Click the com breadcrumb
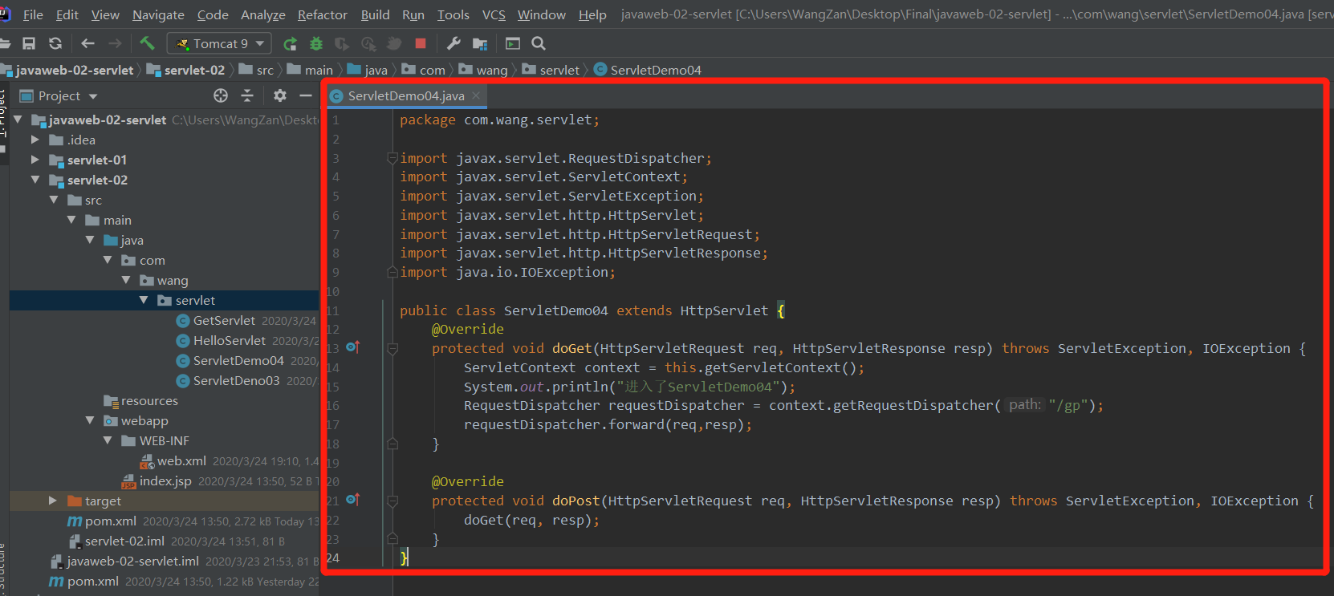Viewport: 1334px width, 596px height. [424, 70]
